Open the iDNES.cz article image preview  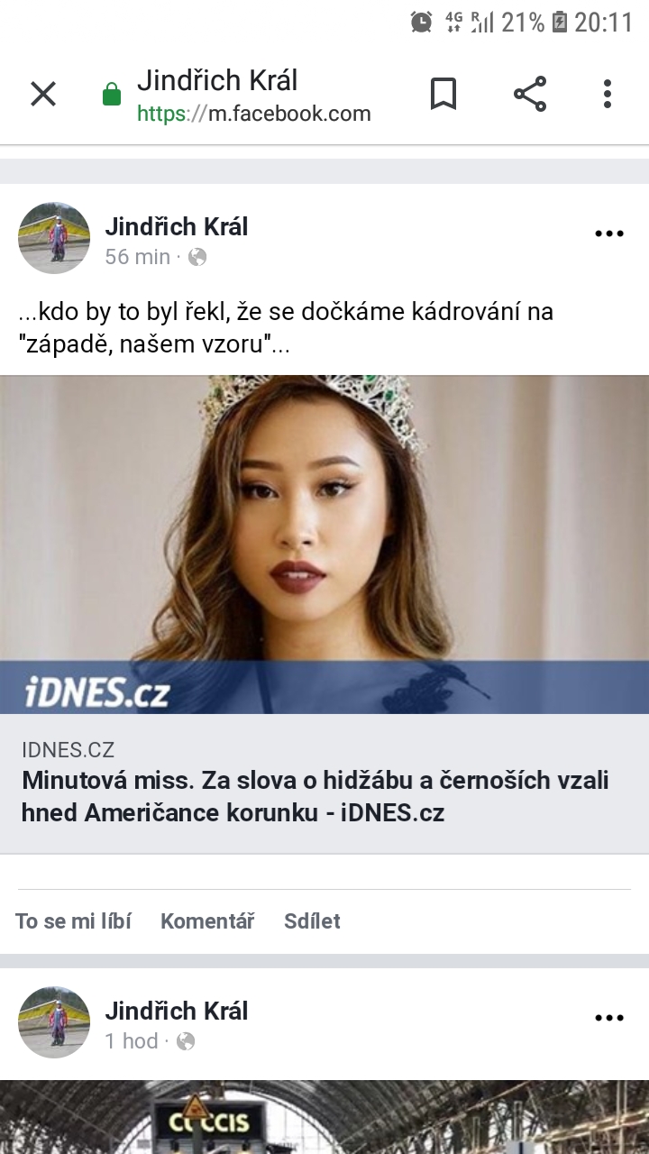coord(324,545)
